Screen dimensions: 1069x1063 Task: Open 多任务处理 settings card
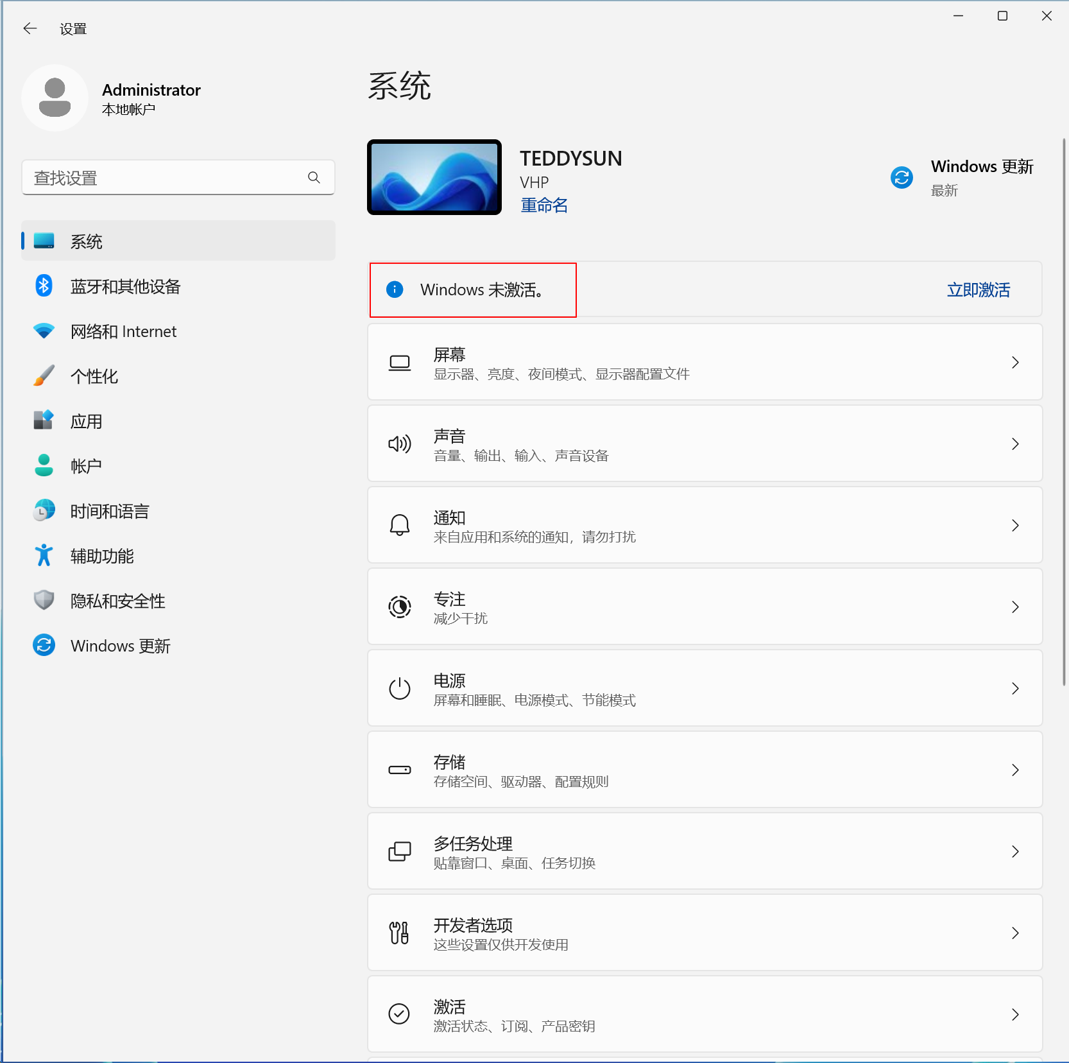tap(705, 852)
